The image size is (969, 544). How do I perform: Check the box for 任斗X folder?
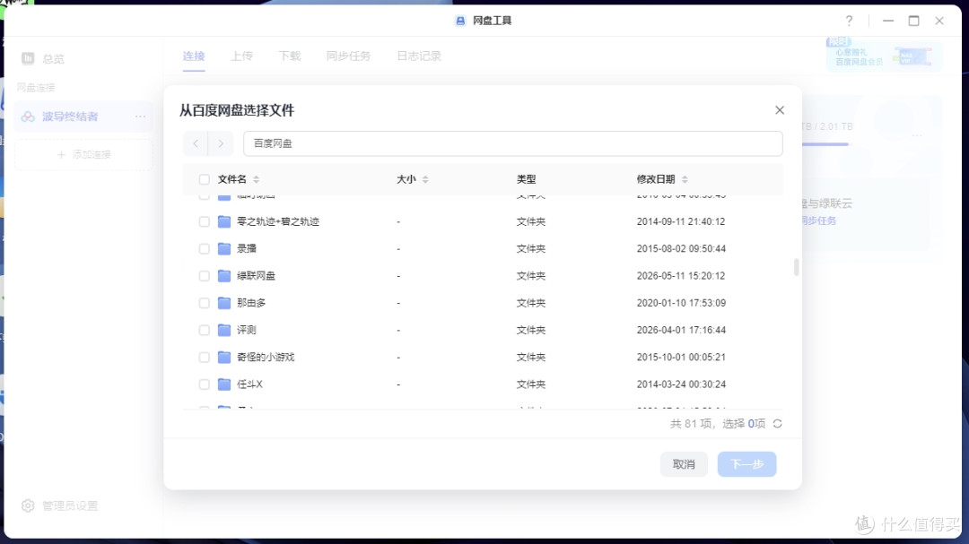[x=204, y=384]
